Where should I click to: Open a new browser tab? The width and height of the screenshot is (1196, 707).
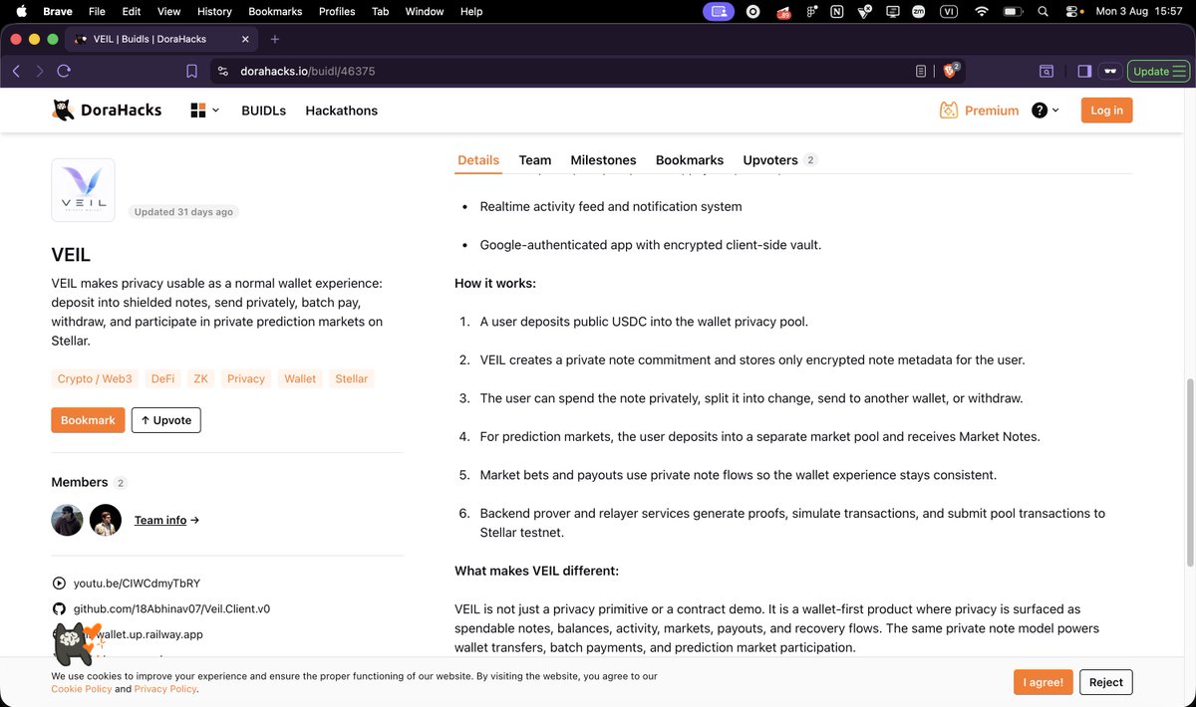coord(275,39)
